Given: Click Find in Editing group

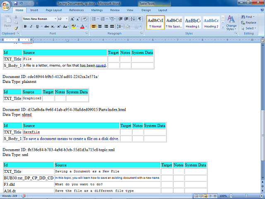Looking at the screenshot, I should [x=248, y=17].
